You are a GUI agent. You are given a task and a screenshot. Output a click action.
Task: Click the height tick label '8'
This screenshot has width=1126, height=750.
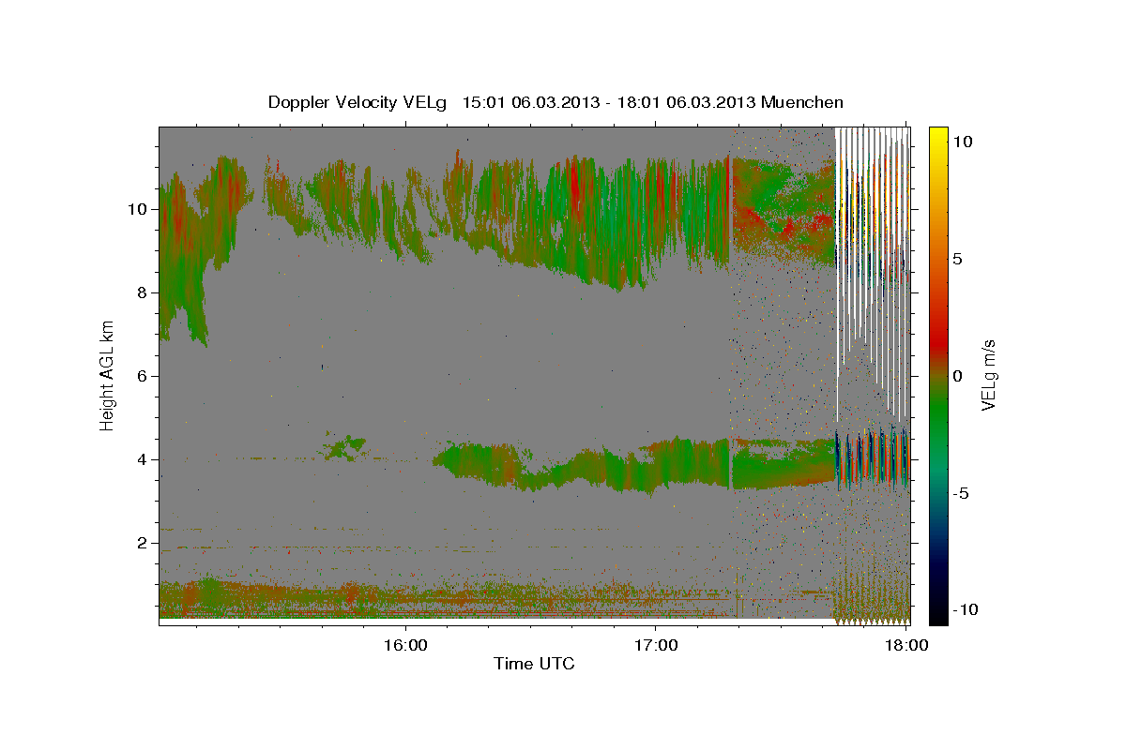143,292
